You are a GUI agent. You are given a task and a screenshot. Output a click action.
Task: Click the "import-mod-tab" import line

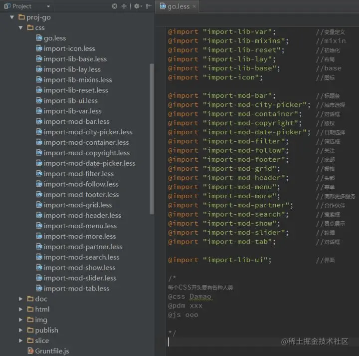pos(222,242)
